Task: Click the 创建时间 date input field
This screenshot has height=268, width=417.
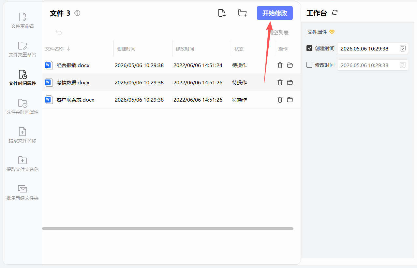Action: click(x=373, y=49)
